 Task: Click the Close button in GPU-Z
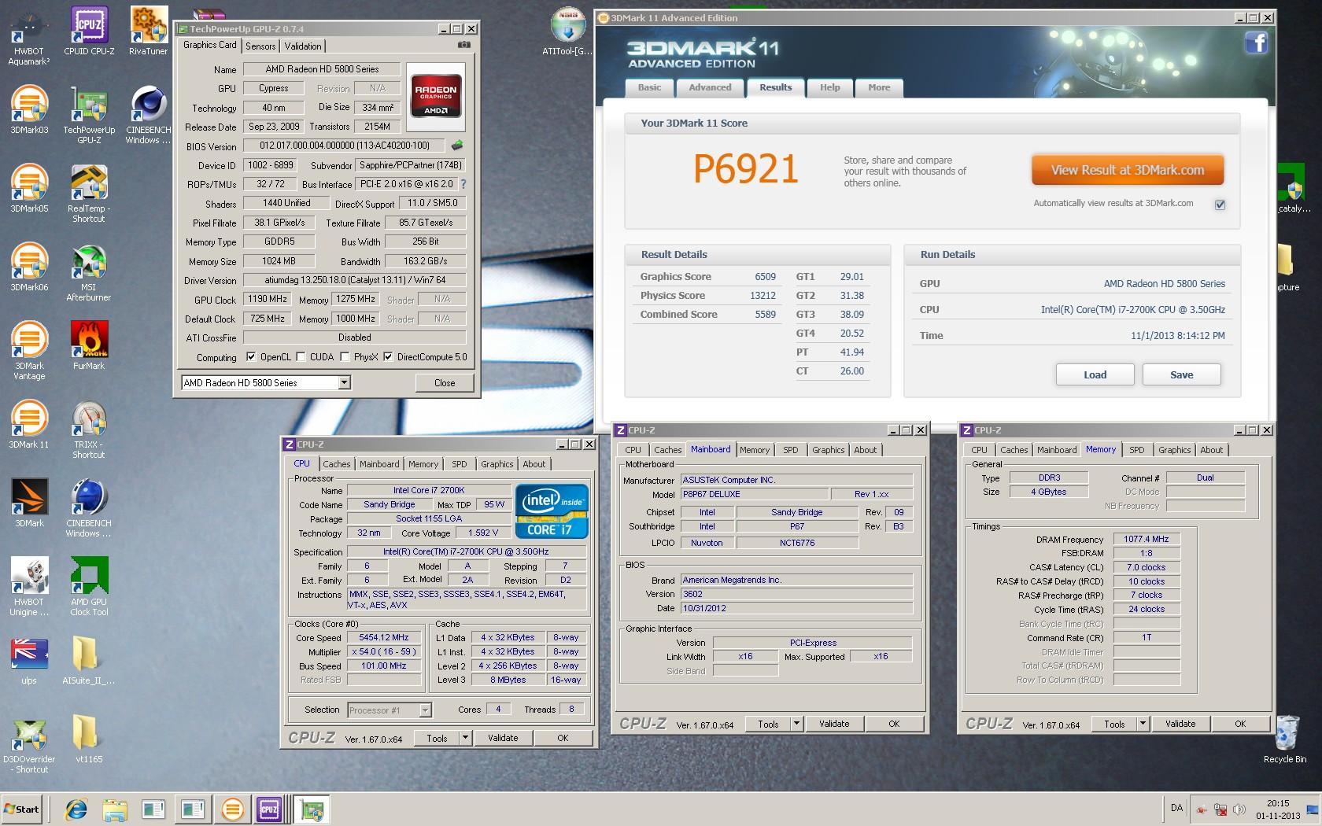click(445, 383)
